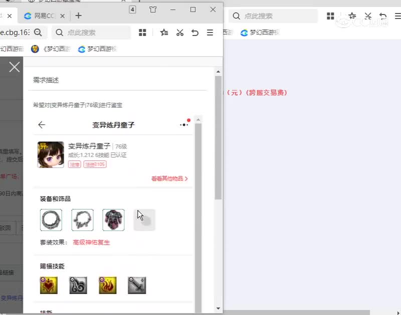This screenshot has height=315, width=401.
Task: Open the skin shirt icon in title bar
Action: tap(153, 9)
